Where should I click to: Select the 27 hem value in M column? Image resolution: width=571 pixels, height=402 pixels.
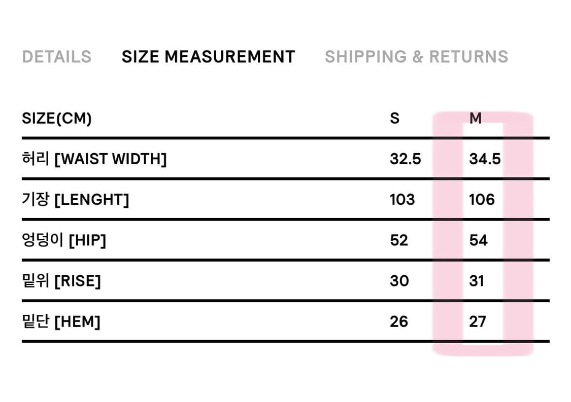pyautogui.click(x=478, y=321)
